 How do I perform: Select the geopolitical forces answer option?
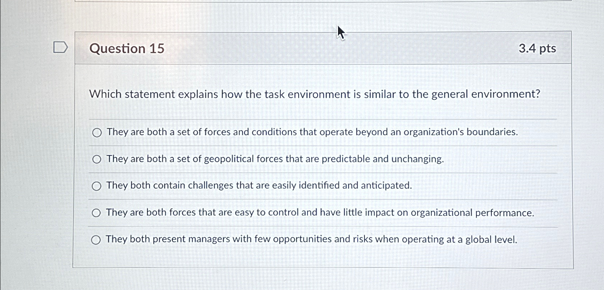[x=96, y=159]
